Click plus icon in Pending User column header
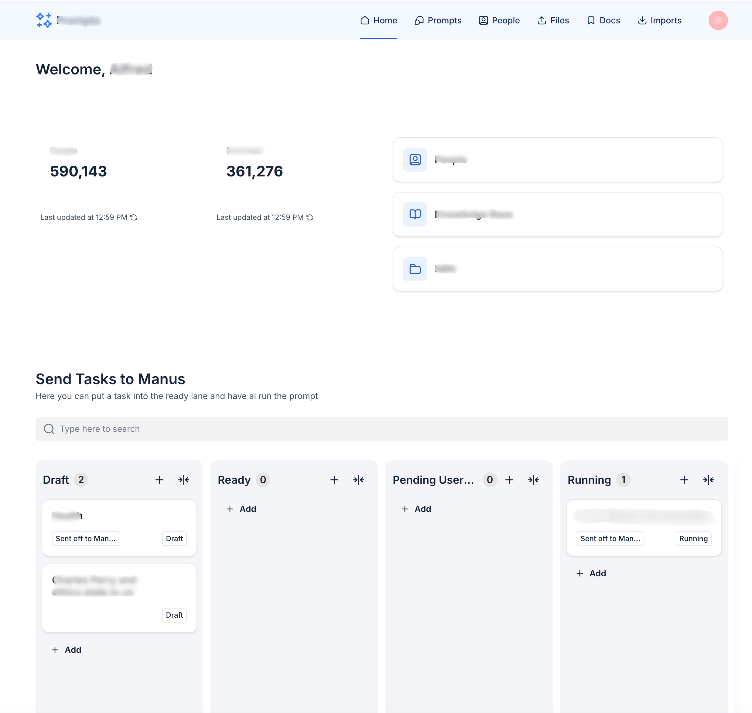 coord(509,480)
